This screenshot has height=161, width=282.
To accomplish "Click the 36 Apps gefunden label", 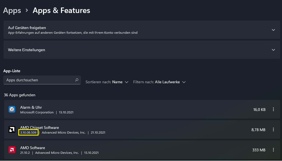I will click(20, 95).
